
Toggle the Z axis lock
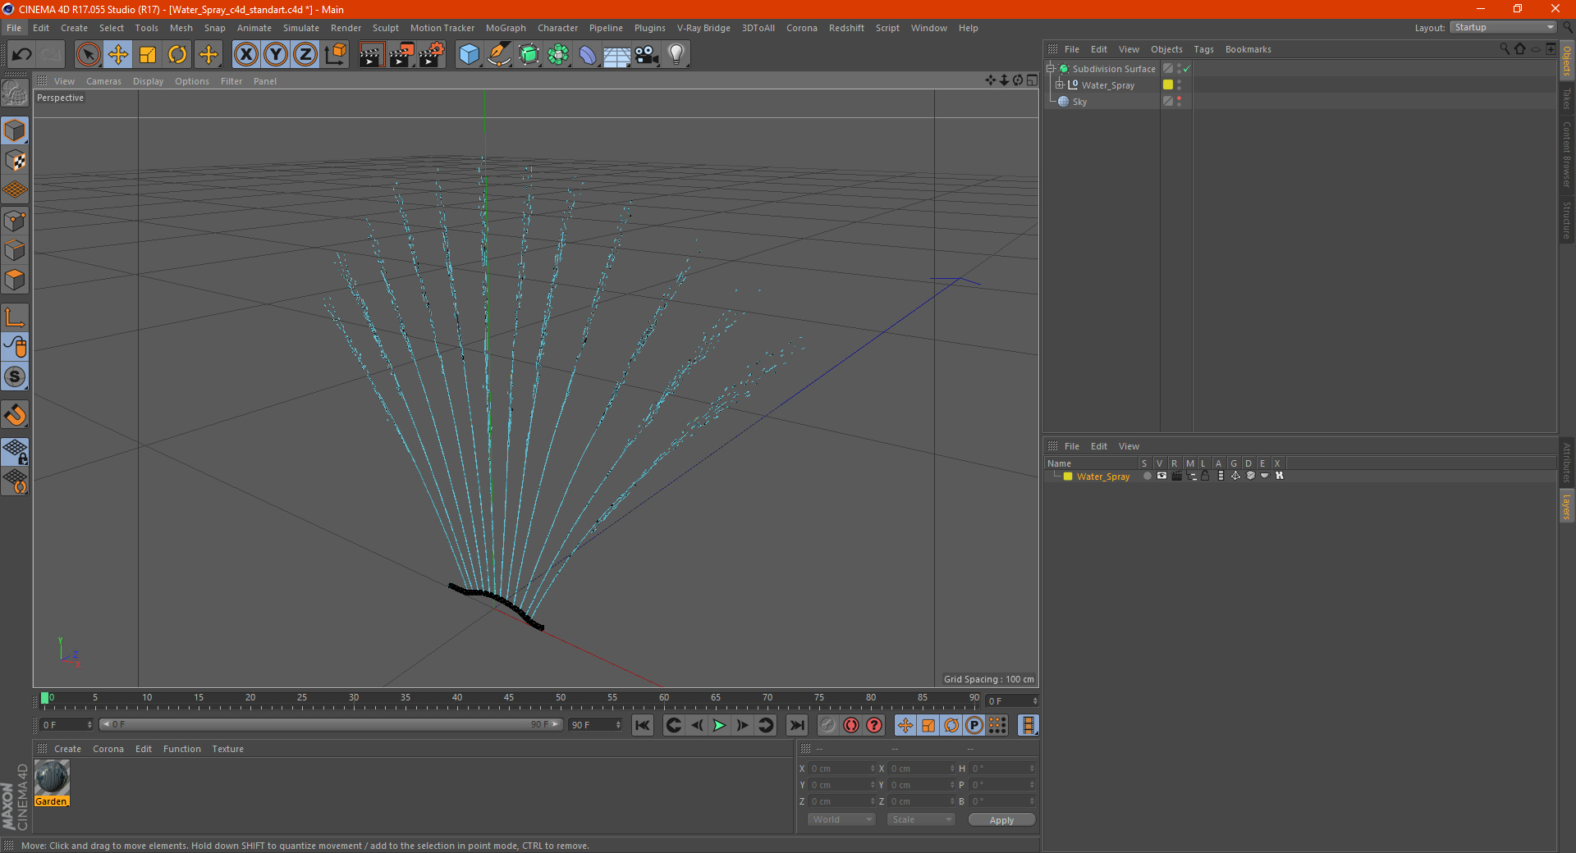coord(305,55)
